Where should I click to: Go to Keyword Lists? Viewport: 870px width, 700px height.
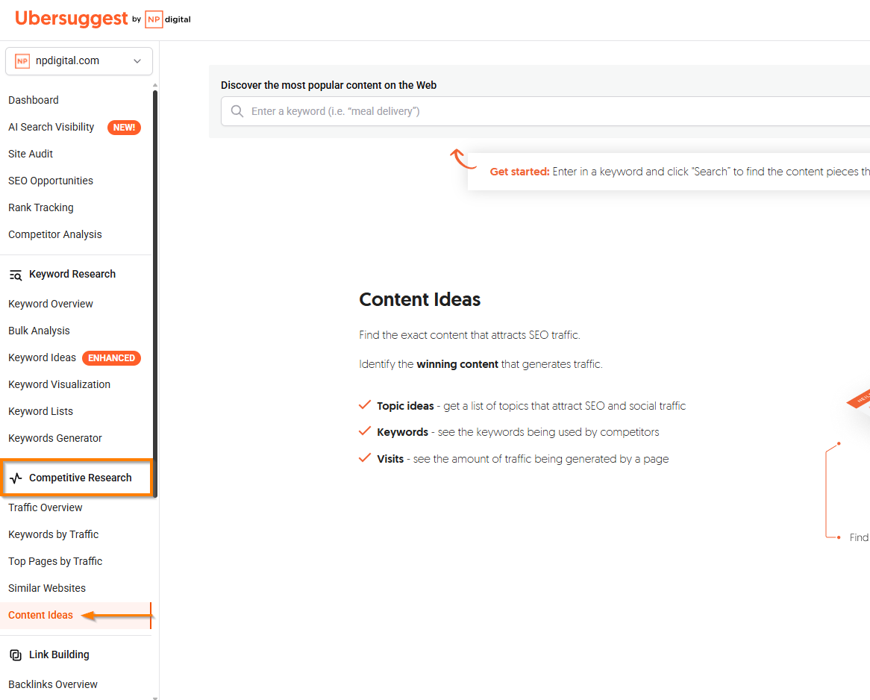coord(40,411)
